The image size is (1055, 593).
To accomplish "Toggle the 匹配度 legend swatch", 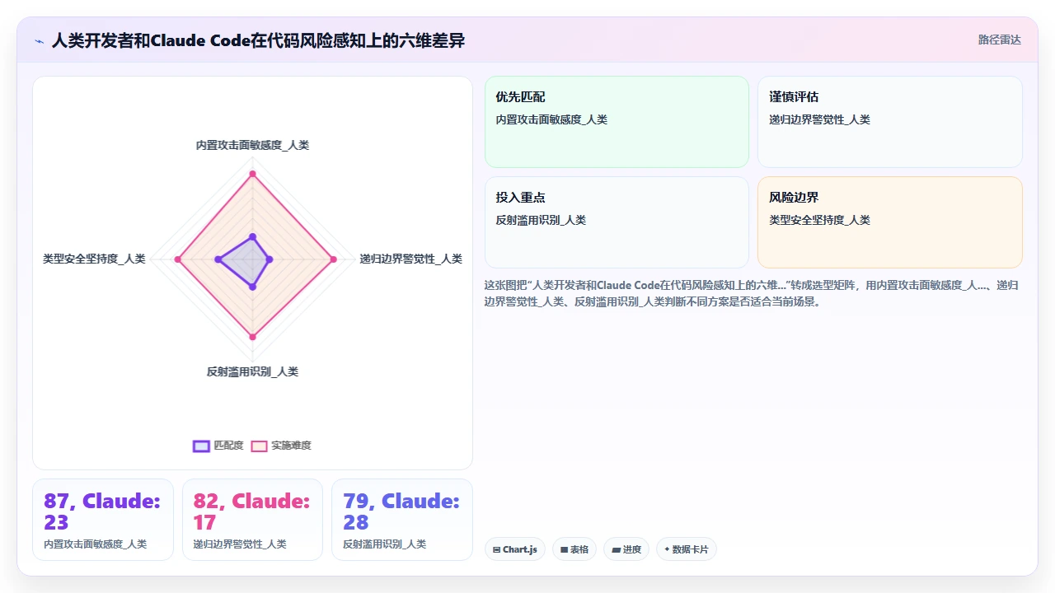I will point(201,446).
